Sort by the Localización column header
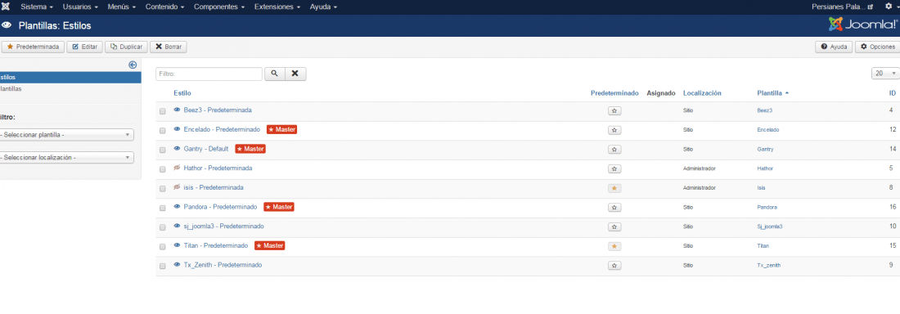The height and width of the screenshot is (314, 900). pyautogui.click(x=702, y=93)
